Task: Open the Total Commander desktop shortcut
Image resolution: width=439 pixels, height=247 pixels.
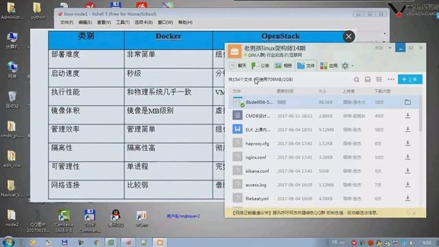Action: (x=89, y=221)
